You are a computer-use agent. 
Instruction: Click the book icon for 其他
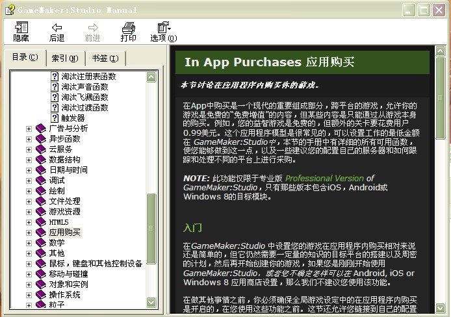coord(41,253)
